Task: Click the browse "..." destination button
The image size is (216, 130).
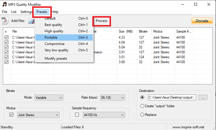Action: point(203,97)
